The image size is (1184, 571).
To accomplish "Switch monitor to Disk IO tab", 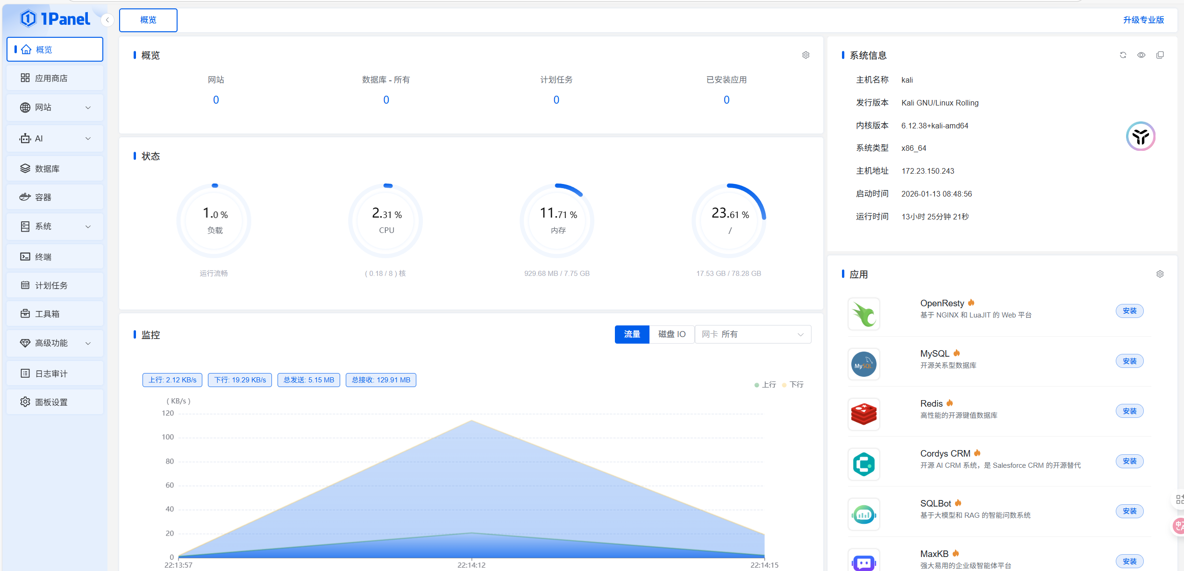I will coord(671,334).
